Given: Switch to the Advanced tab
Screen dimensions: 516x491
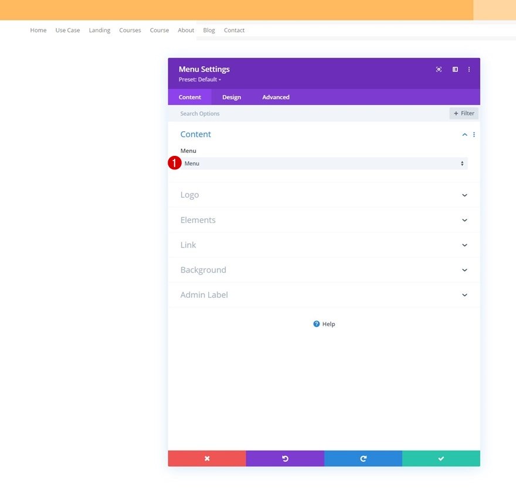Looking at the screenshot, I should click(276, 97).
